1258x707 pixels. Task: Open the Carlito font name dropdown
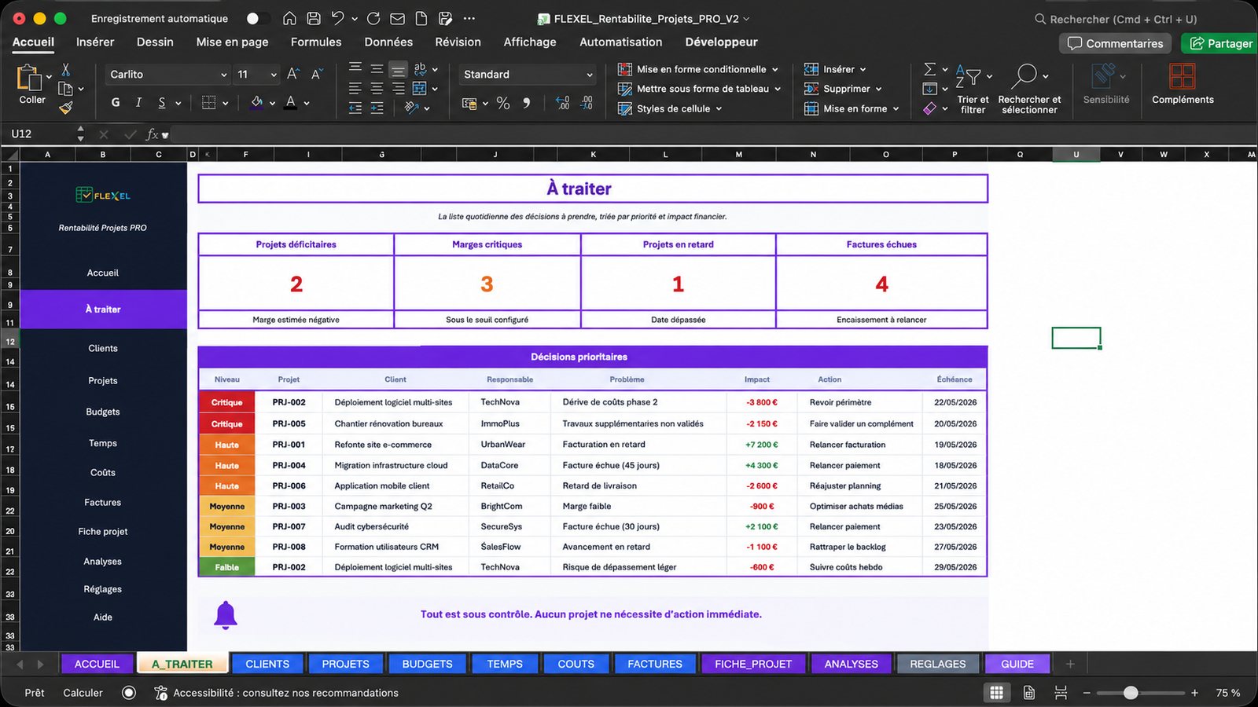pyautogui.click(x=223, y=75)
